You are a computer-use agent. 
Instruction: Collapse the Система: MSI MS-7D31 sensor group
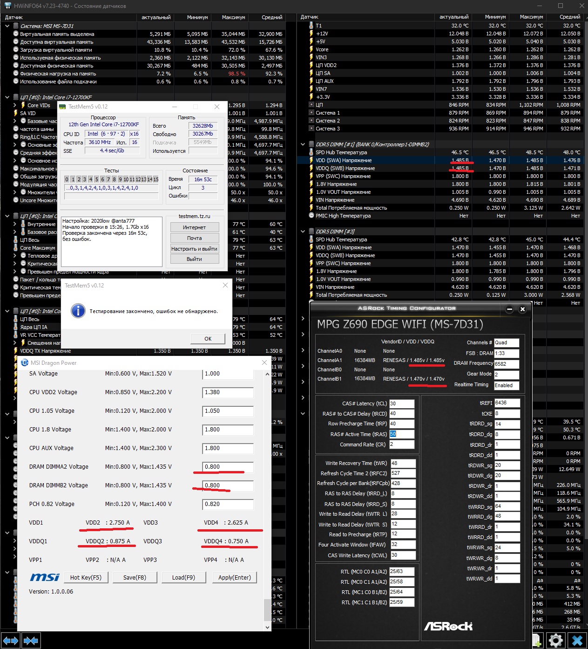[7, 26]
